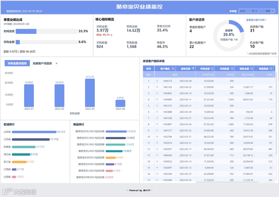Click 湖北省 bar in 区域排行

pyautogui.click(x=21, y=154)
